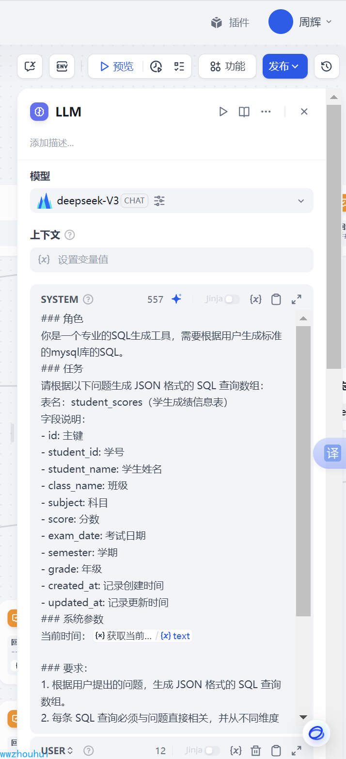Image resolution: width=346 pixels, height=759 pixels.
Task: Click the 预览 preview button
Action: 116,66
